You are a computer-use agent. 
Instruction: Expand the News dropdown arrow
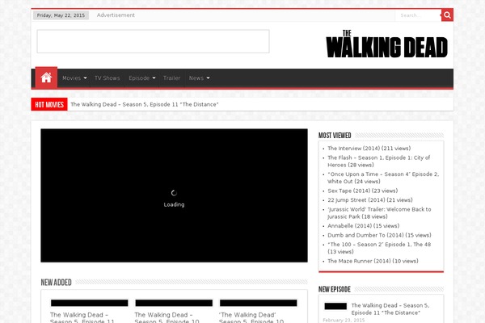pos(208,78)
